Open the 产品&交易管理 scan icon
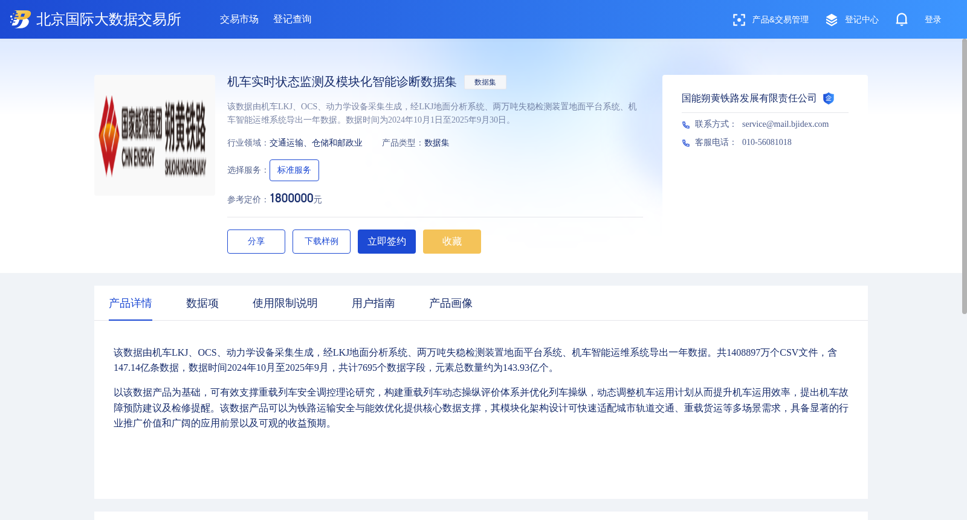This screenshot has width=967, height=520. point(739,20)
